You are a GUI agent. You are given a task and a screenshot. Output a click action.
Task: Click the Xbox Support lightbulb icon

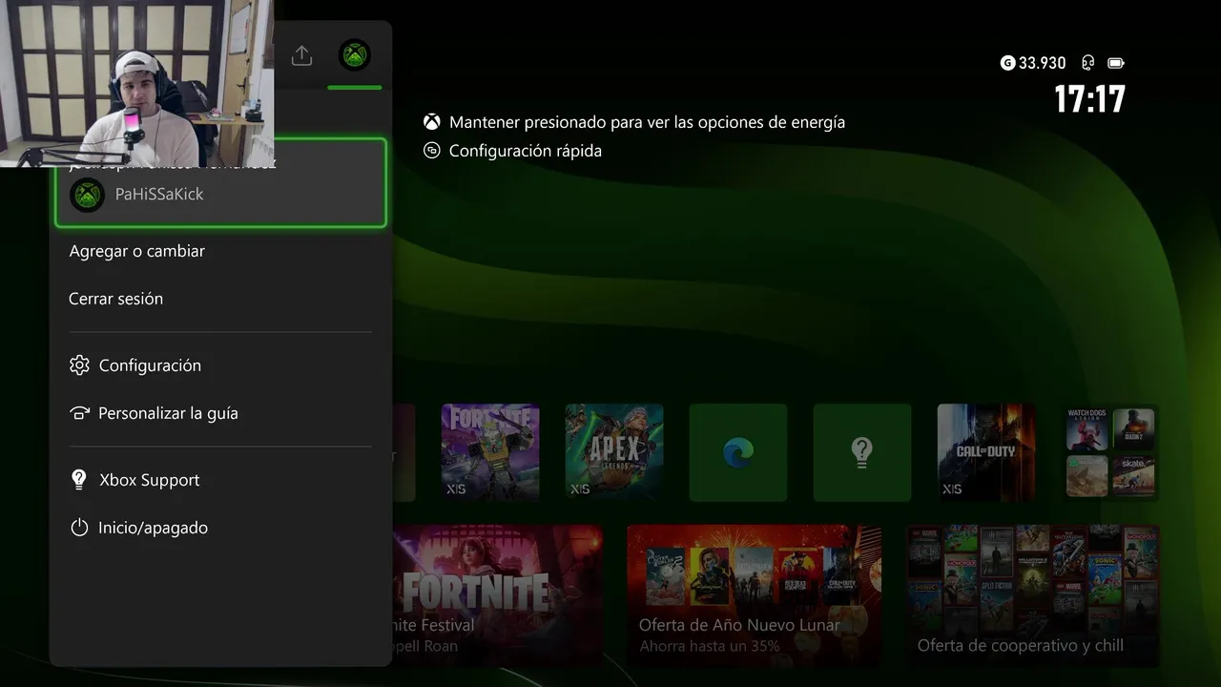point(79,480)
